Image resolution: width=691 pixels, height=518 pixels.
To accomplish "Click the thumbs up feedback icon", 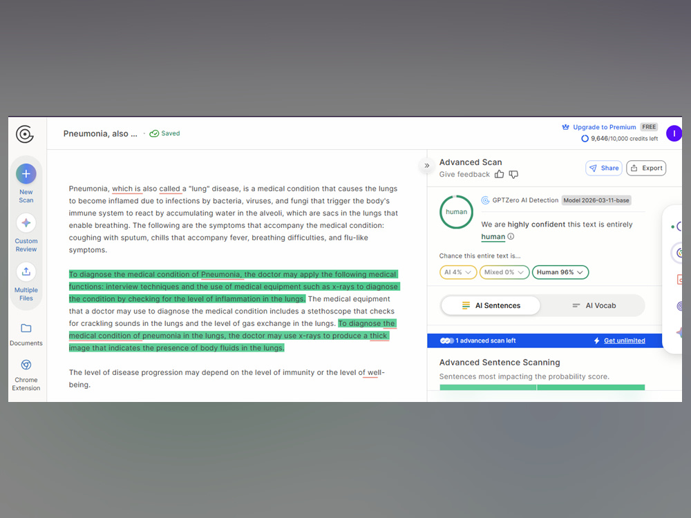I will click(x=499, y=174).
